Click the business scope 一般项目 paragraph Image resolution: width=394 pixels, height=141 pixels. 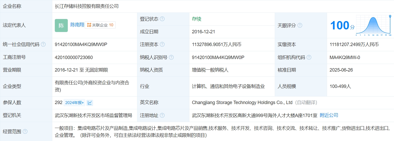pyautogui.click(x=222, y=132)
